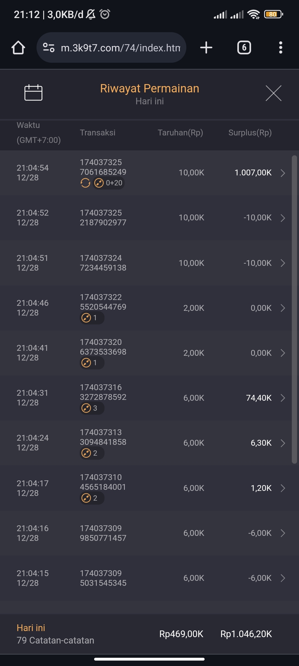Tap the Hari ini summary label
Viewport: 299px width, 666px height.
[x=31, y=628]
